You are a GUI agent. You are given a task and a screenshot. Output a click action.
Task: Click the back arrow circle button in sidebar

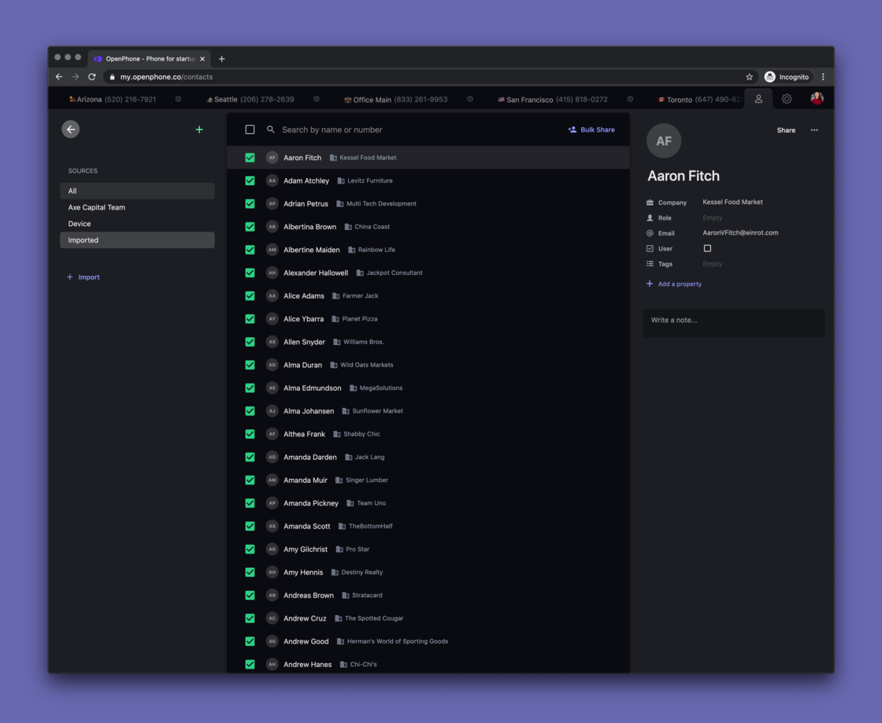pos(70,129)
